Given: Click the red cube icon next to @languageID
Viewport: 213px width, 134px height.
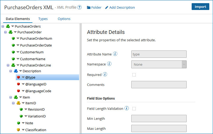Looking at the screenshot, I should tap(18, 84).
